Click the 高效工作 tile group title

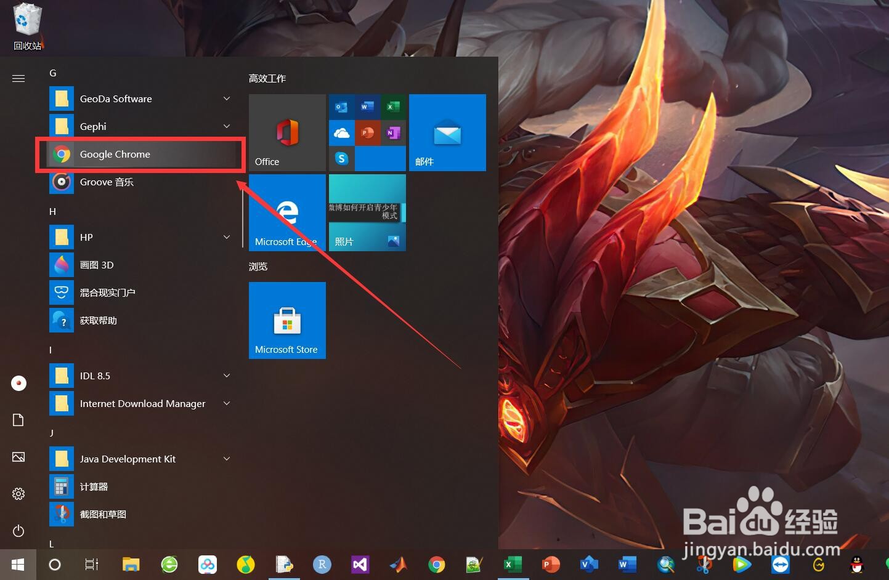[267, 78]
